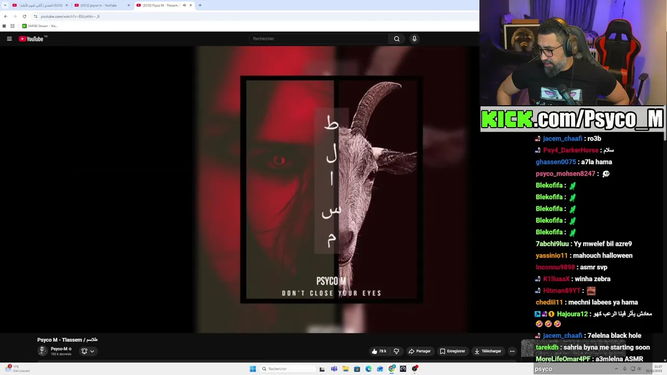Start voice search with microphone icon
The width and height of the screenshot is (667, 375).
click(414, 39)
